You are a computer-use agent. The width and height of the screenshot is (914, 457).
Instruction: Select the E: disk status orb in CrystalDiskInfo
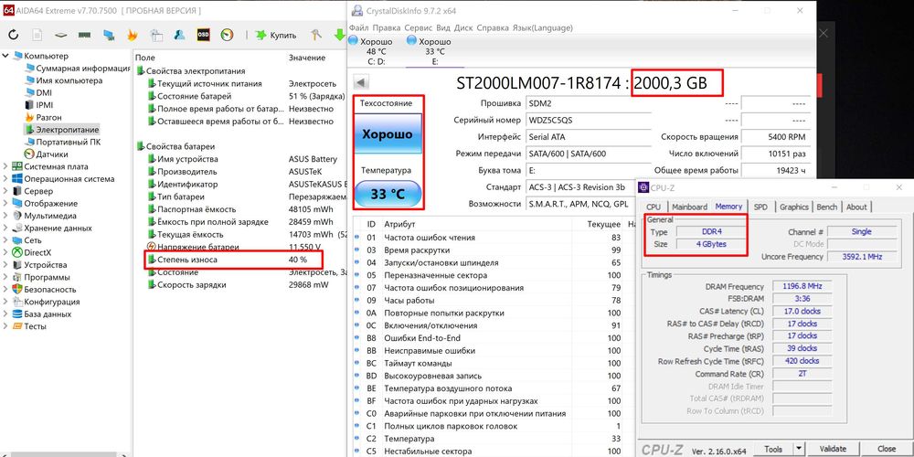(x=412, y=41)
